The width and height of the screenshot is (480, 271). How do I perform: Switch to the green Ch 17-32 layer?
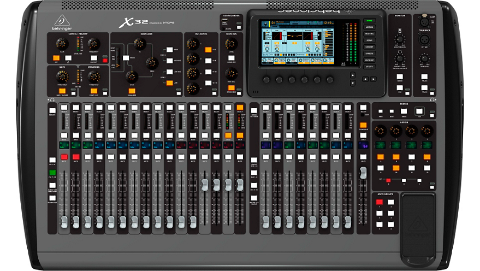click(52, 173)
